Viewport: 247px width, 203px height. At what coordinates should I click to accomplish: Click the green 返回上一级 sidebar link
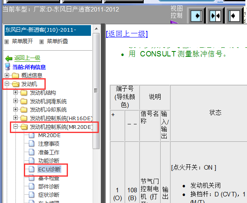coord(28,58)
